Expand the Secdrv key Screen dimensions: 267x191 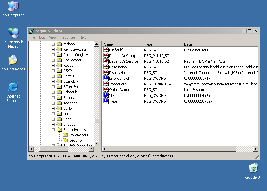[x=53, y=98]
